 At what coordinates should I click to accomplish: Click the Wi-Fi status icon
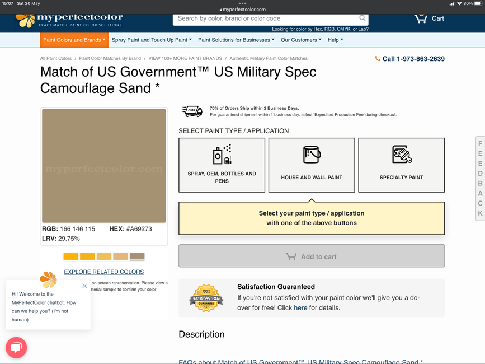point(459,3)
